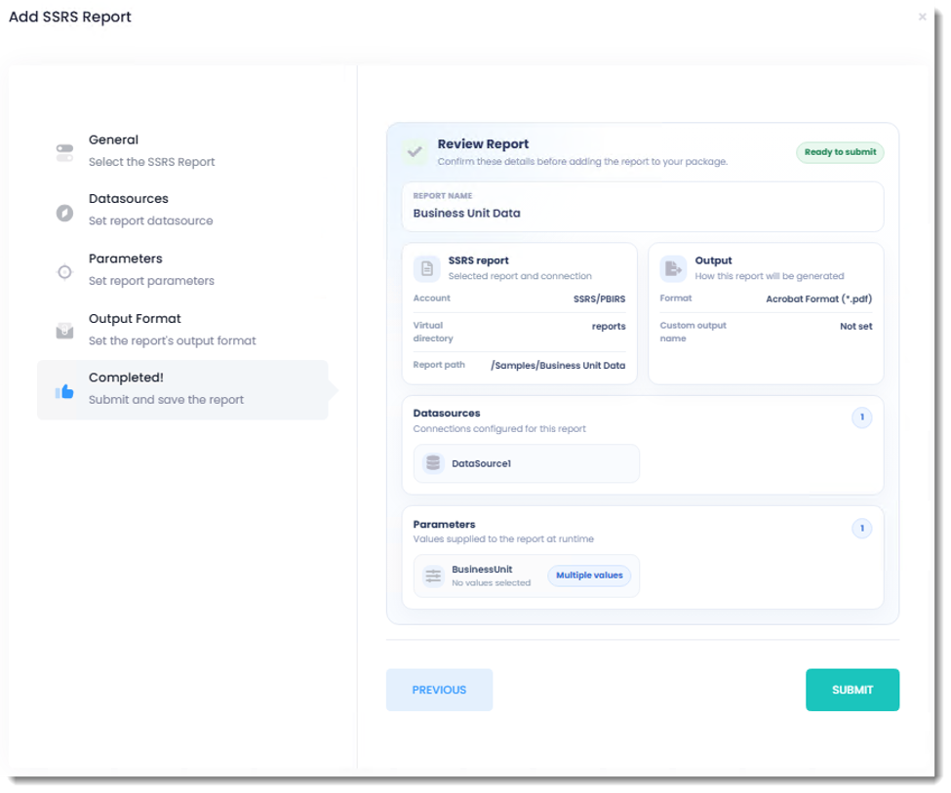Select the Output Format step
The width and height of the screenshot is (951, 793).
coord(182,330)
